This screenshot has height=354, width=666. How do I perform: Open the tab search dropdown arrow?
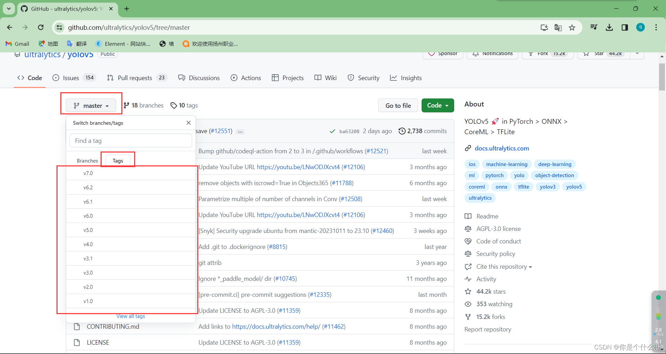click(9, 9)
